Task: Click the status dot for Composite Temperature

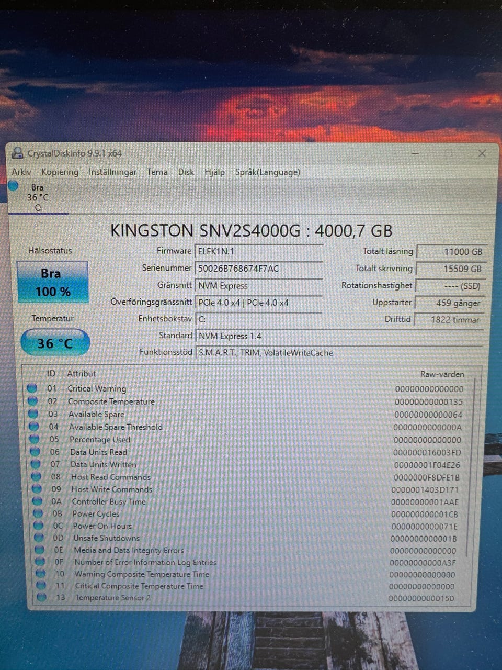Action: pyautogui.click(x=32, y=401)
